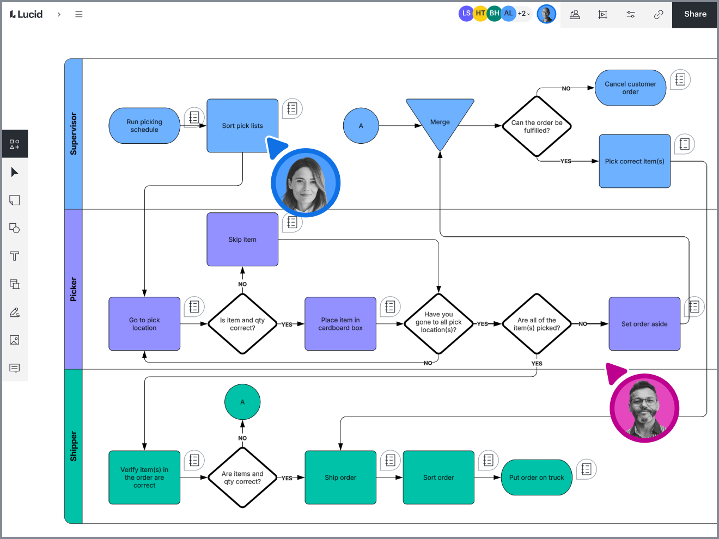Go to the Lucid home logo
This screenshot has width=719, height=539.
26,14
